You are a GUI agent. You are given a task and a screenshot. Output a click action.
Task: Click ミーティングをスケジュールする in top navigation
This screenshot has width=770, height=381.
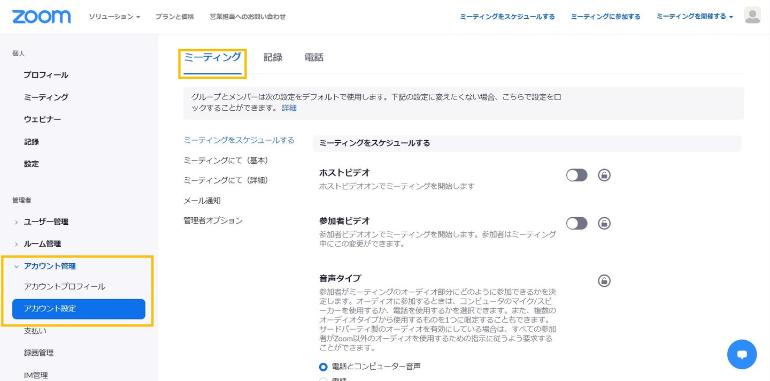[x=507, y=17]
